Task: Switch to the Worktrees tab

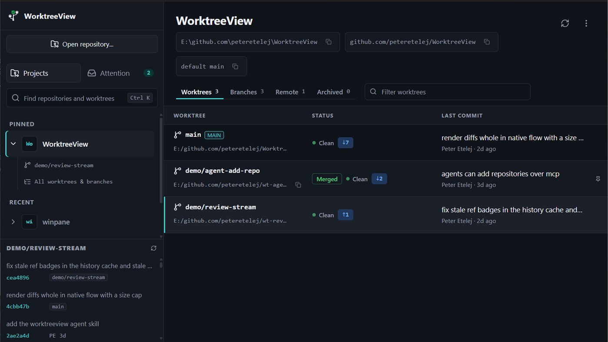Action: click(x=199, y=92)
